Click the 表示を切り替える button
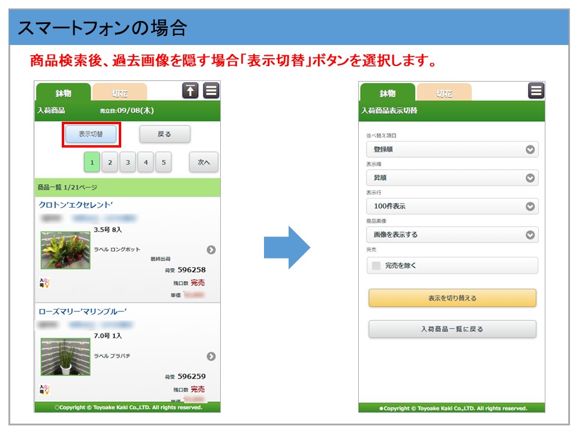The image size is (576, 432). (x=452, y=298)
